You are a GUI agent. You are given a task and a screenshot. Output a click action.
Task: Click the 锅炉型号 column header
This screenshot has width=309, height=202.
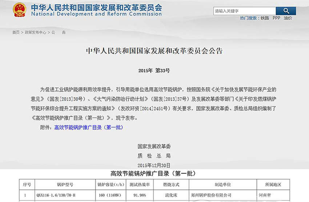coord(65,184)
